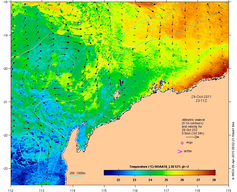
Task: Click the colorbar tick label '25'
Action: click(166, 180)
